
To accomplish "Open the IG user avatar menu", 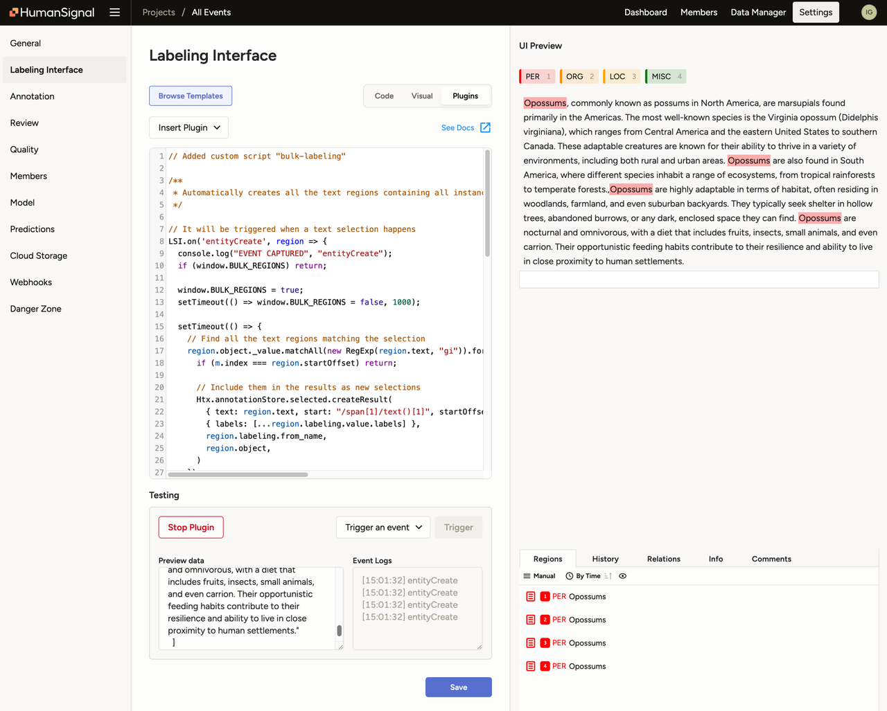I will click(869, 12).
